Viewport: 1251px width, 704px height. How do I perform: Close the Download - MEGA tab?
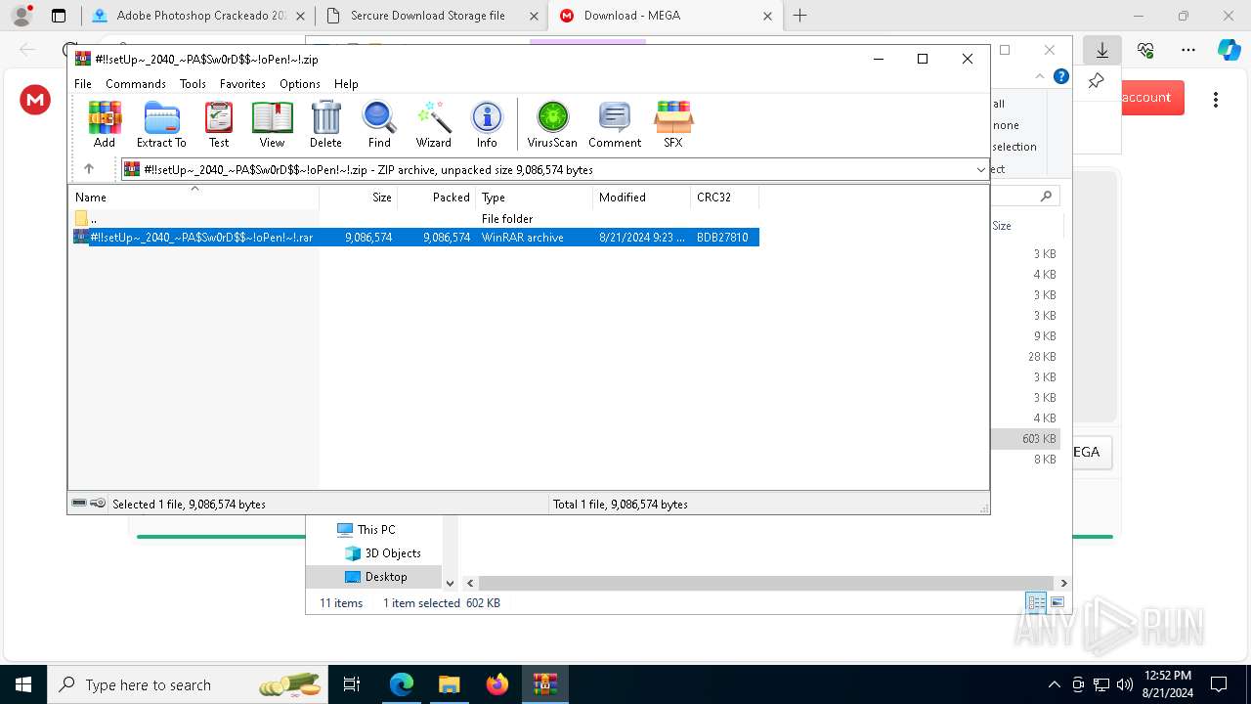[x=767, y=16]
